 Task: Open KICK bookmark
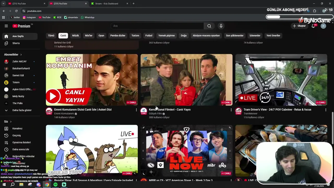pyautogui.click(x=57, y=17)
